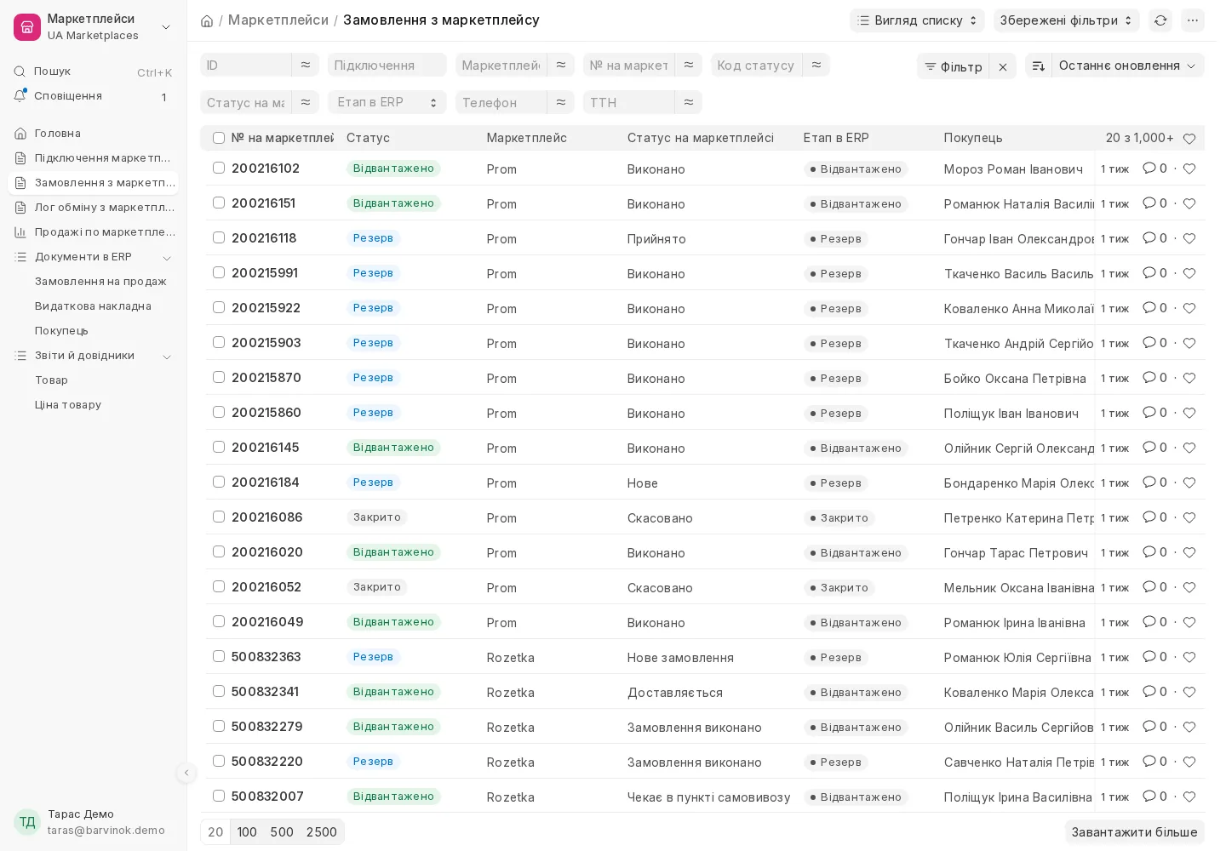Screen dimensions: 1226x851
Task: Go to Лог обміну з маркетплейсами
Action: (x=93, y=207)
